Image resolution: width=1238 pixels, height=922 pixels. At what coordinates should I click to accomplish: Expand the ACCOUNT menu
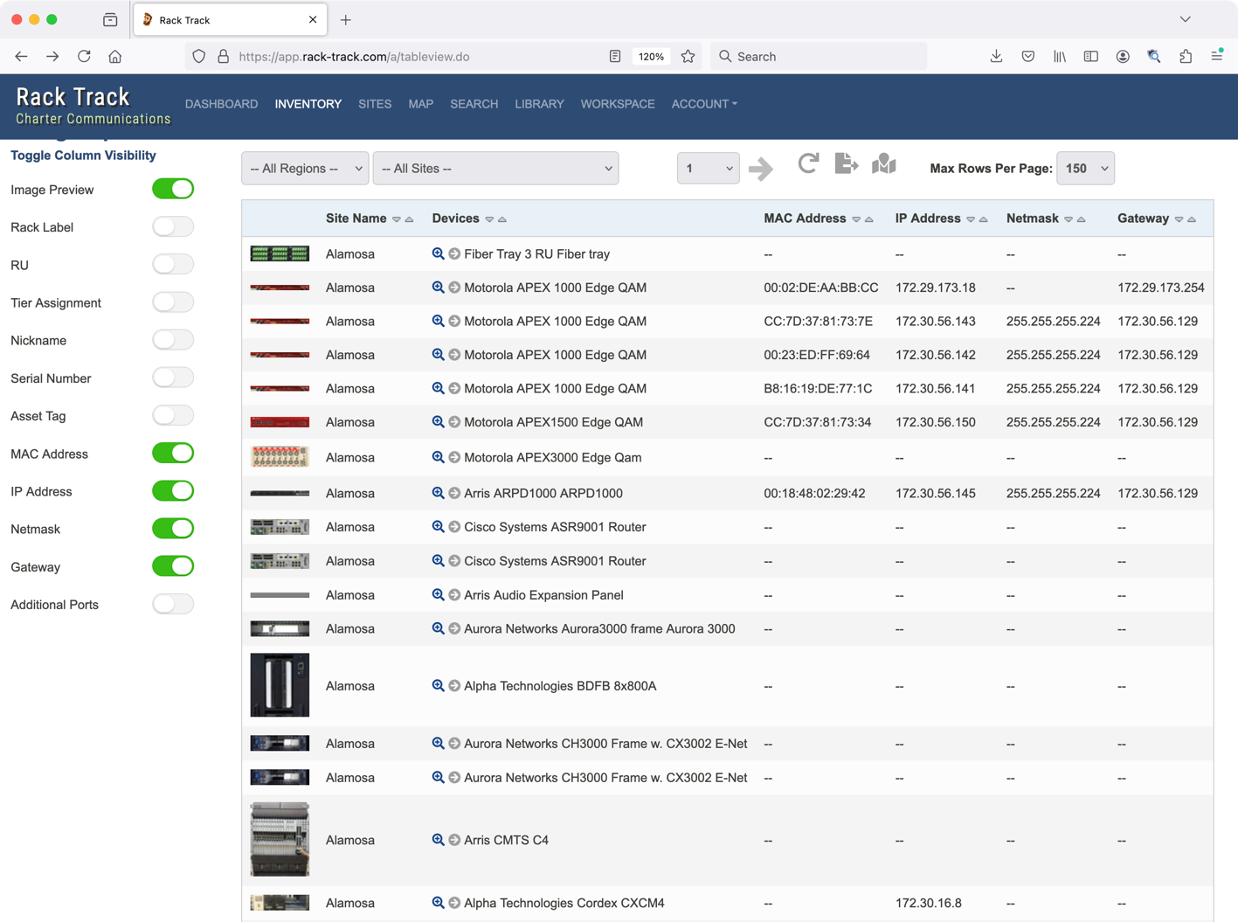pyautogui.click(x=704, y=104)
